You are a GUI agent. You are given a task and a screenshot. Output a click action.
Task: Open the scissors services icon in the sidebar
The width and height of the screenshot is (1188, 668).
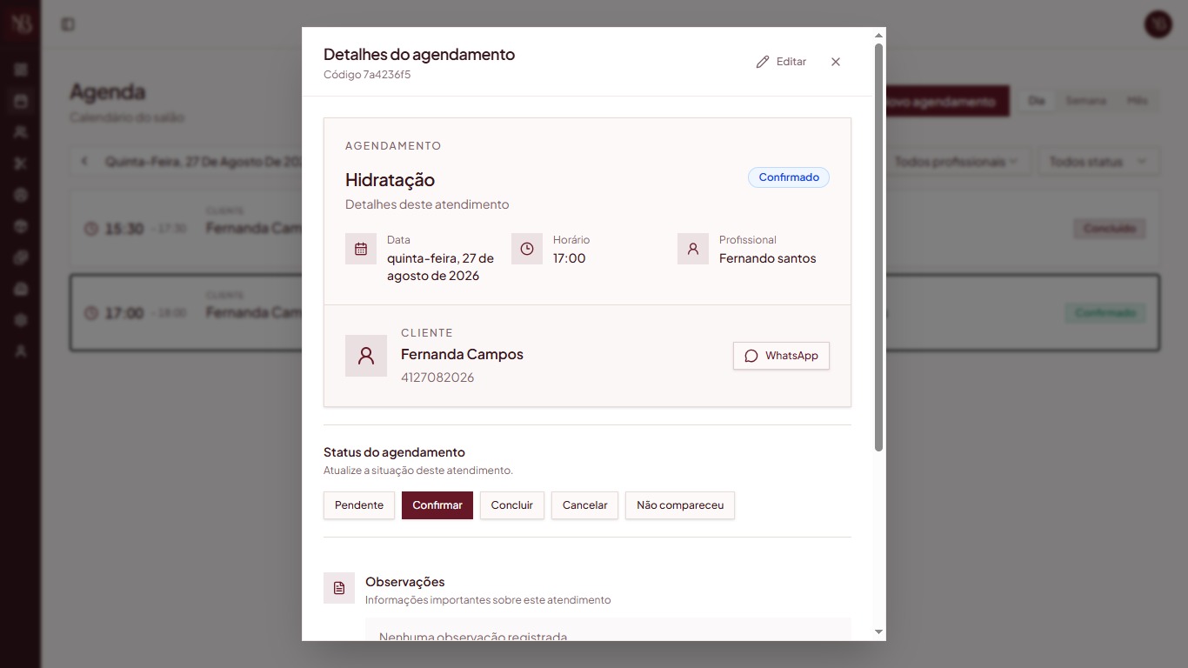21,164
